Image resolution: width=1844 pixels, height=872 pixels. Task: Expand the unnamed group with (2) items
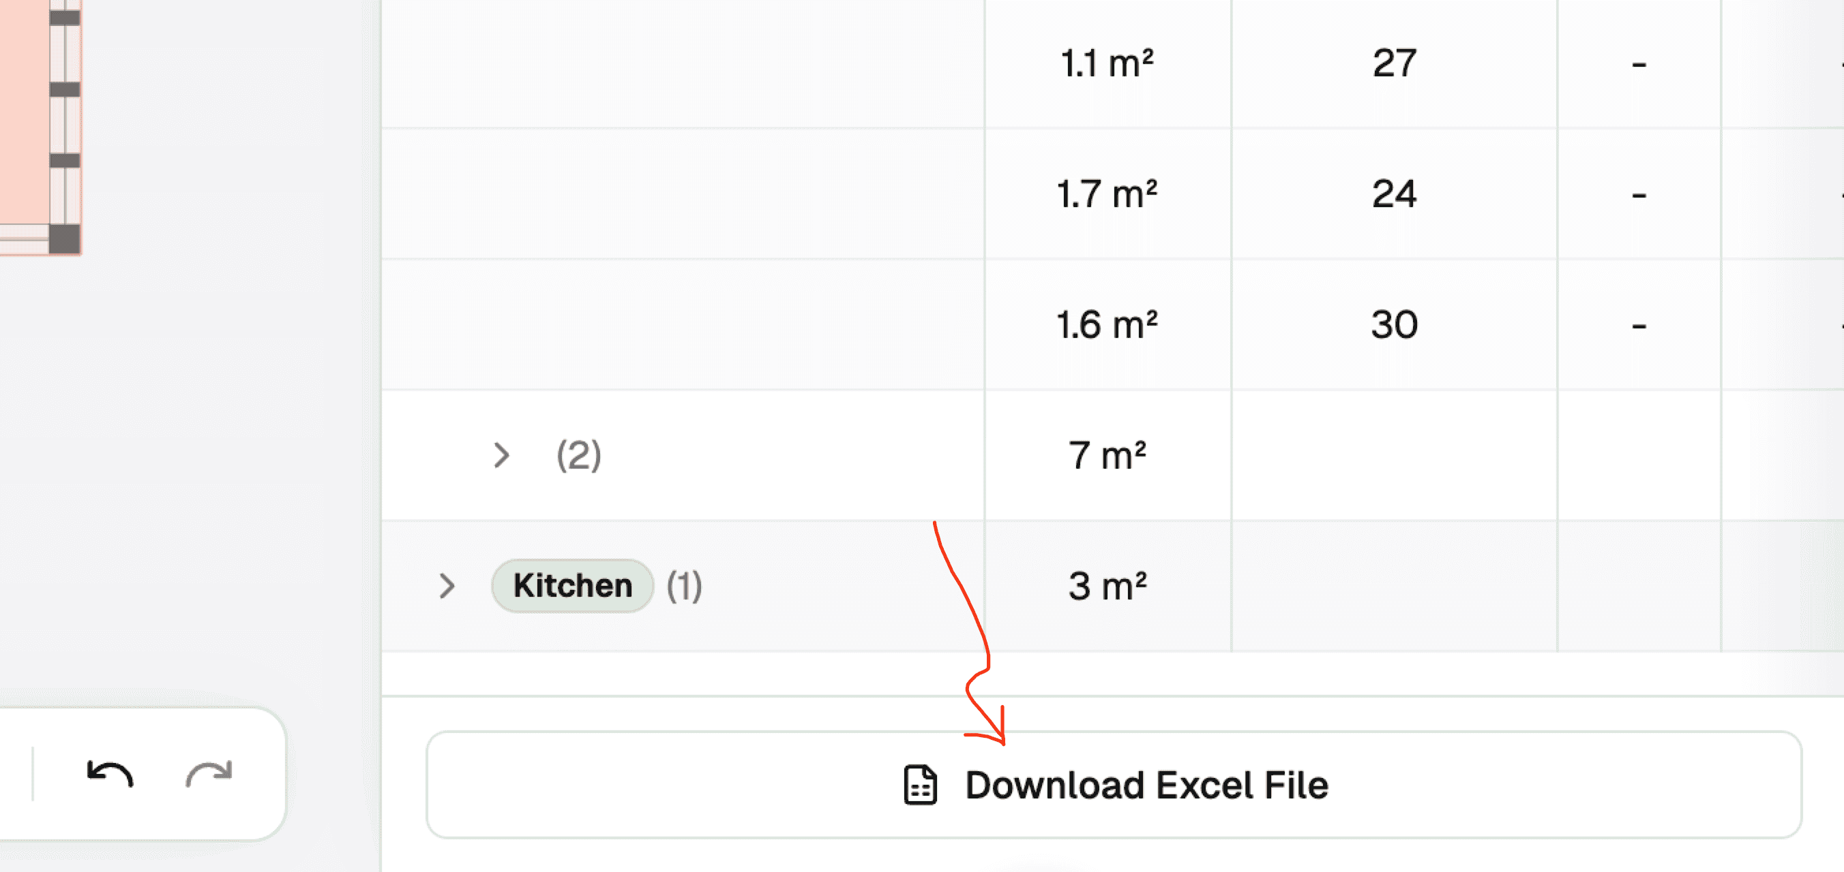(502, 455)
